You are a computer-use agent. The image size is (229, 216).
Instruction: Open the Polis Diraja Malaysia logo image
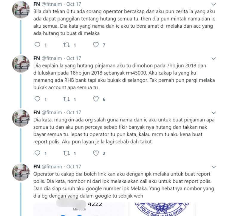(162, 209)
